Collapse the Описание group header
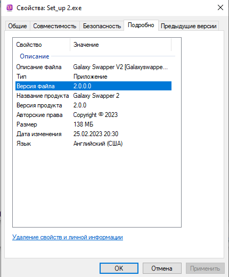This screenshot has width=229, height=277. pos(35,56)
